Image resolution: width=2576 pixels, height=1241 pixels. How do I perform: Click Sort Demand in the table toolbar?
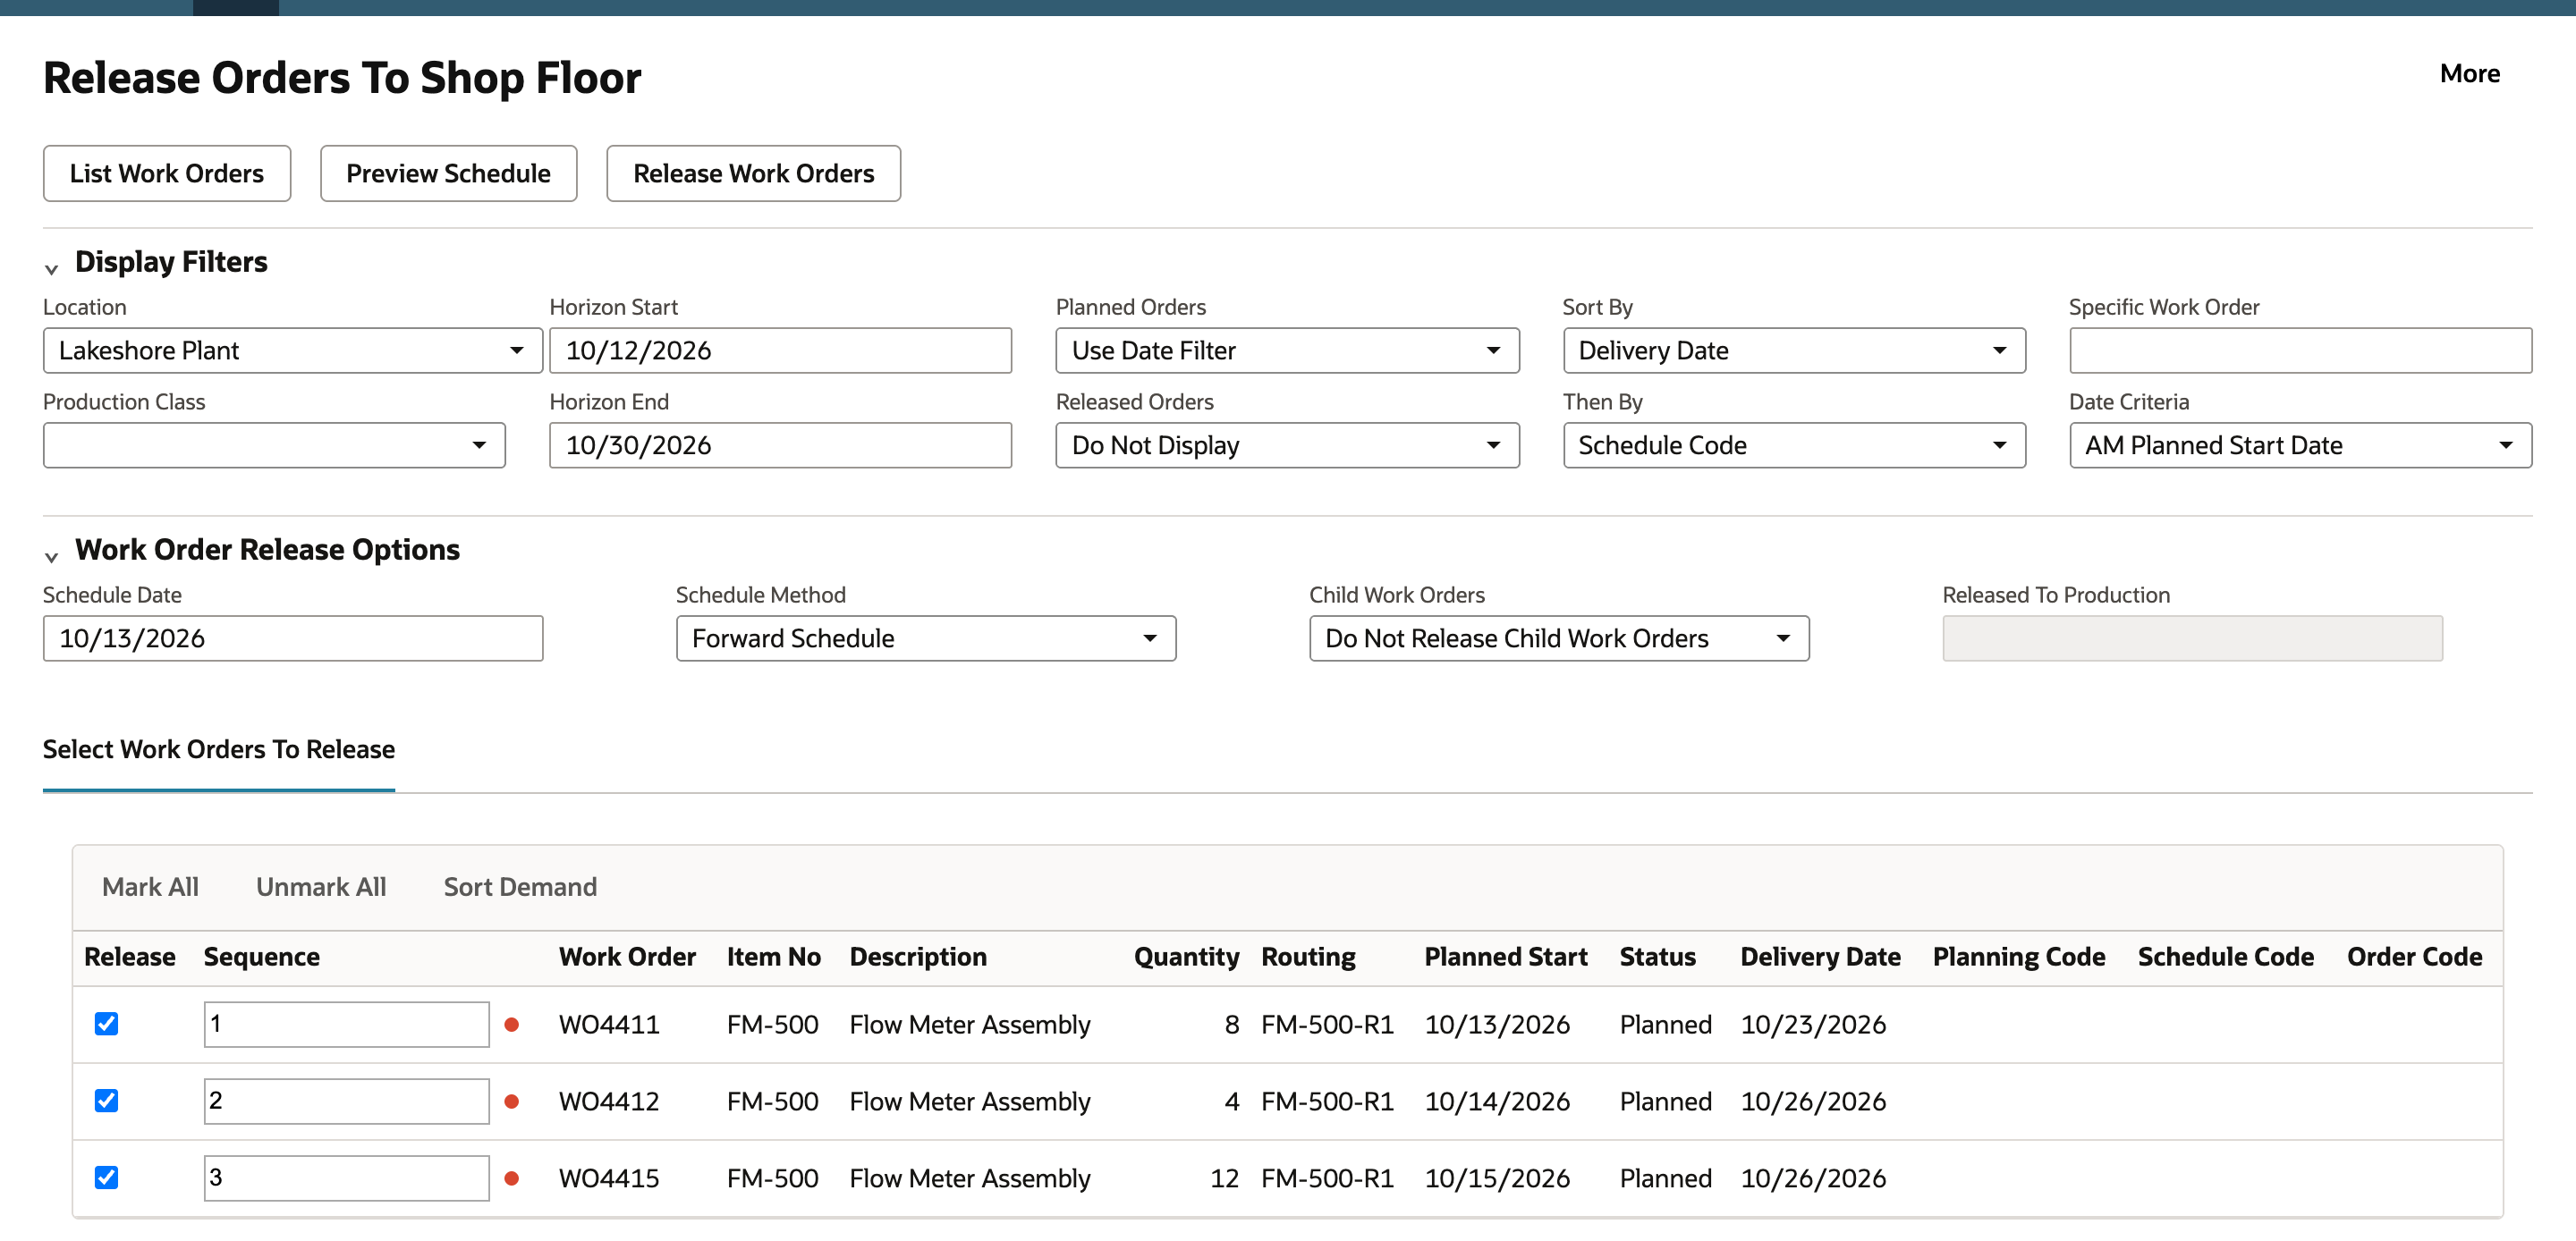(520, 886)
